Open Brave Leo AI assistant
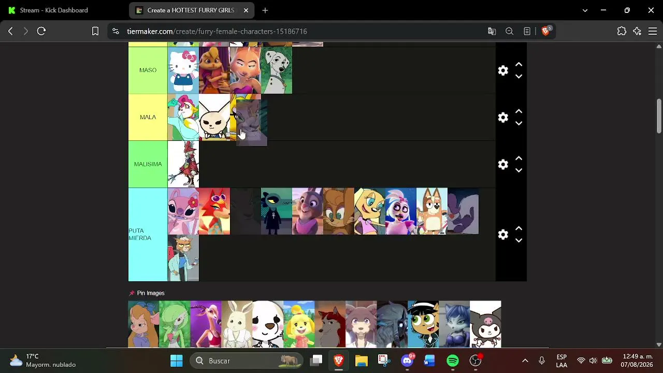The height and width of the screenshot is (373, 663). 637,32
